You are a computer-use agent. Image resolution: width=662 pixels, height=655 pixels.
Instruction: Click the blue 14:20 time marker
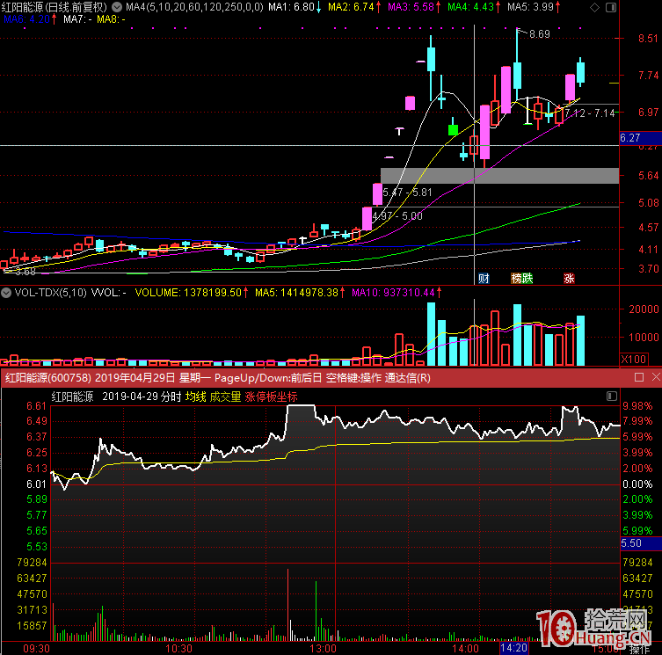point(513,648)
